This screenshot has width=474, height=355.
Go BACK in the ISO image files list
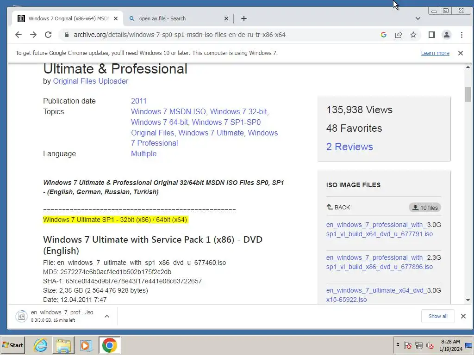coord(338,208)
